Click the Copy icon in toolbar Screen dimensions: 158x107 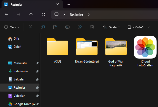click(43, 27)
